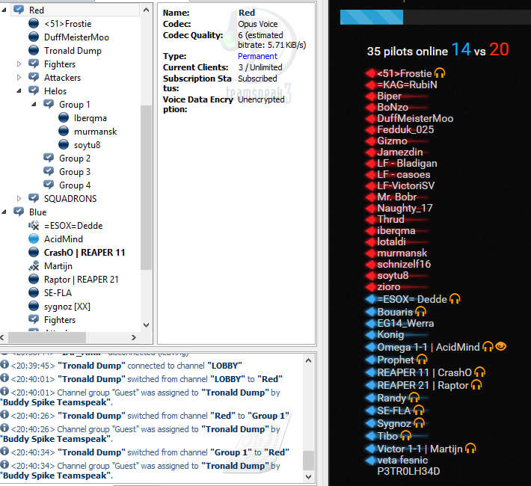531x486 pixels.
Task: Click the Group 2 channel icon
Action: point(49,158)
